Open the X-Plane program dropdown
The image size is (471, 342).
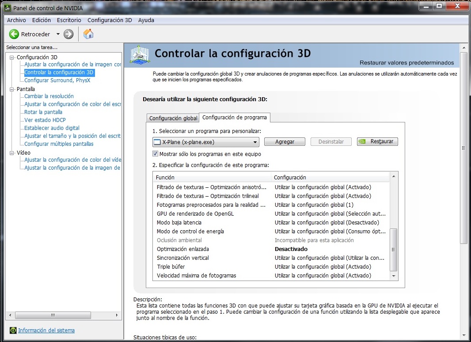coord(206,142)
